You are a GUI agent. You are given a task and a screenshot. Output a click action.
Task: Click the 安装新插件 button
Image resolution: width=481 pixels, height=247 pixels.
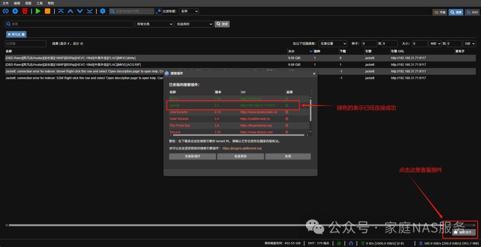[192, 156]
